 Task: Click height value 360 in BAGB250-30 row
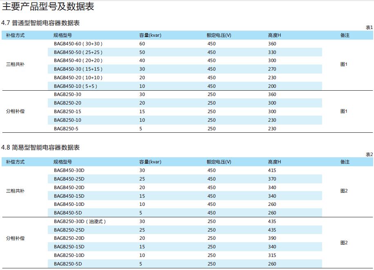pyautogui.click(x=272, y=94)
